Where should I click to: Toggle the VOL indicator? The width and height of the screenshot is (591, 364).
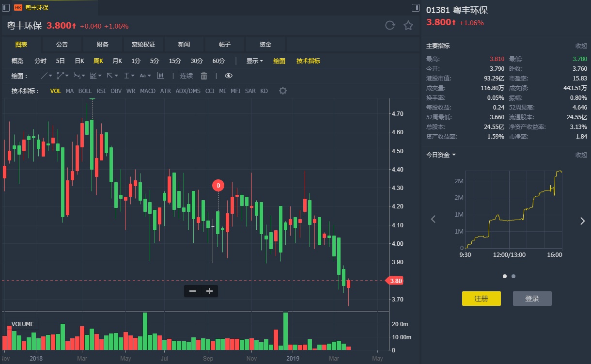56,91
